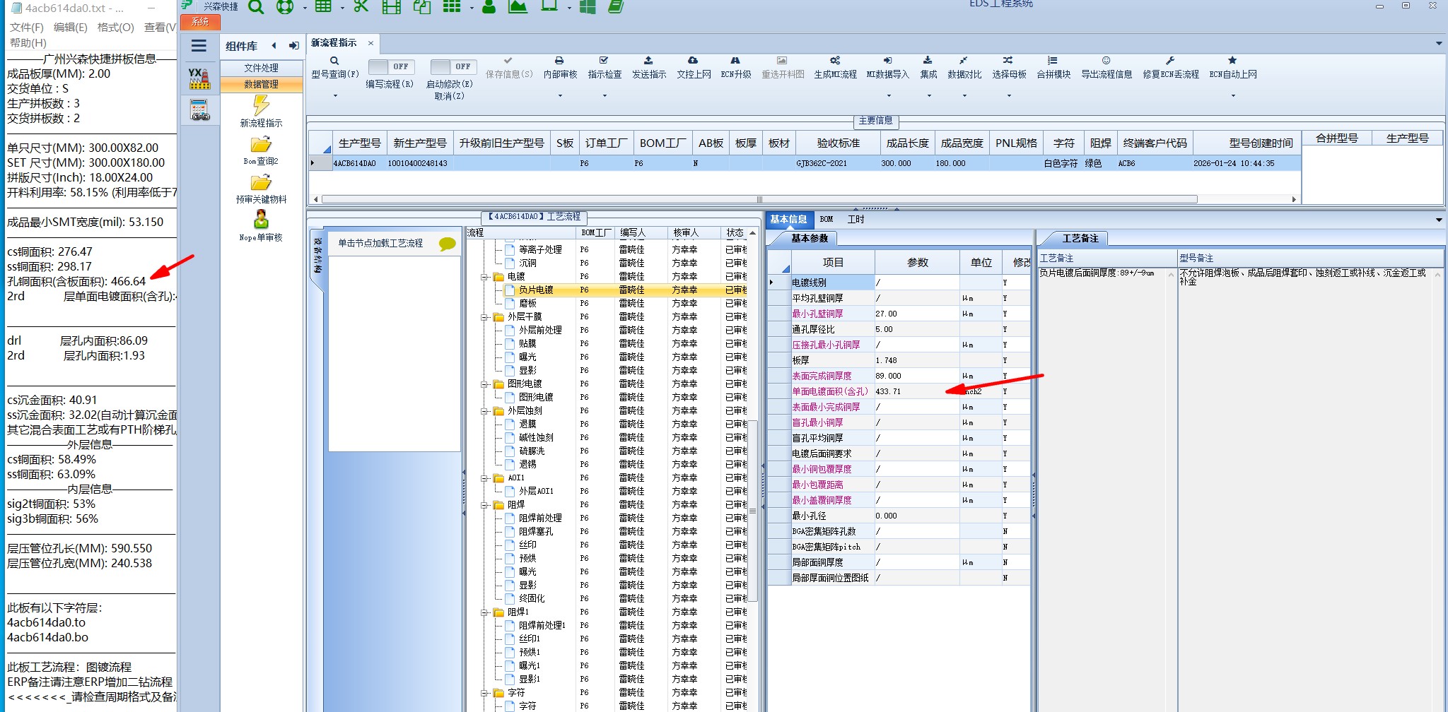Click the YX factory icon in sidebar

click(199, 78)
